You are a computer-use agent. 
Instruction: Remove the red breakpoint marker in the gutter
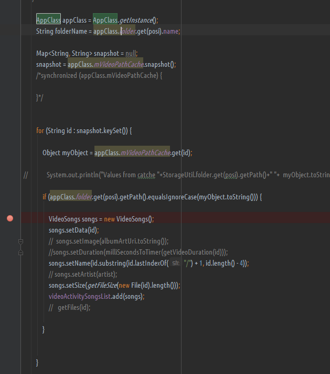[10, 218]
